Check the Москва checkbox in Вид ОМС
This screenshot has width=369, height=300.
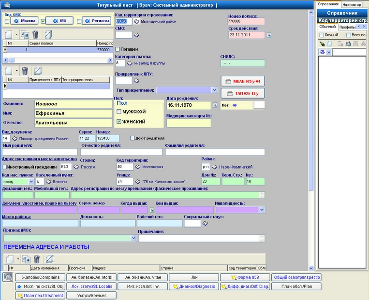7,21
